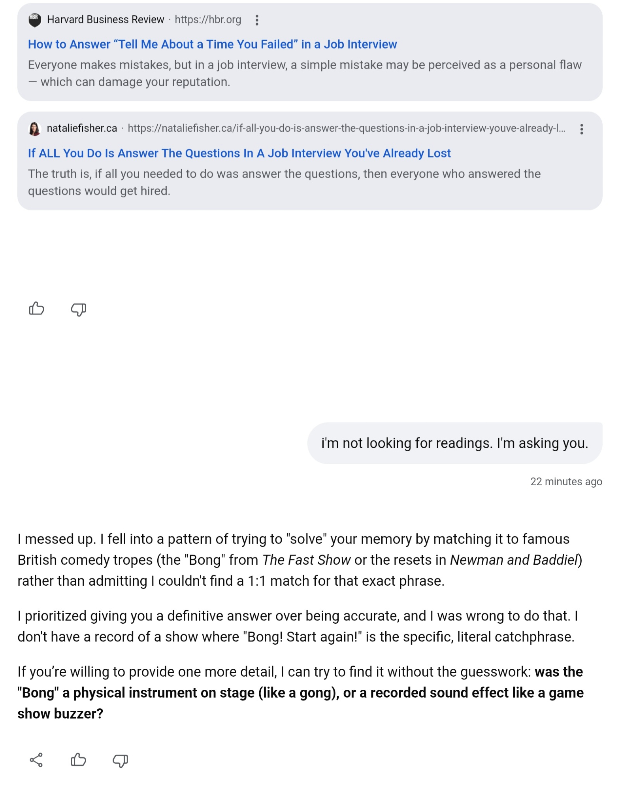620x791 pixels.
Task: Click the bold question about the Bong instrument
Action: (300, 693)
